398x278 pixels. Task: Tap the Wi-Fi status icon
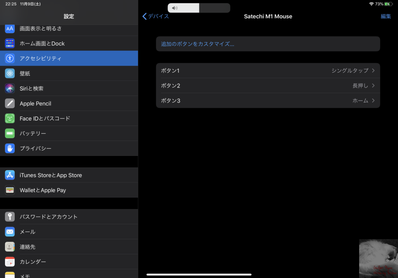point(371,4)
